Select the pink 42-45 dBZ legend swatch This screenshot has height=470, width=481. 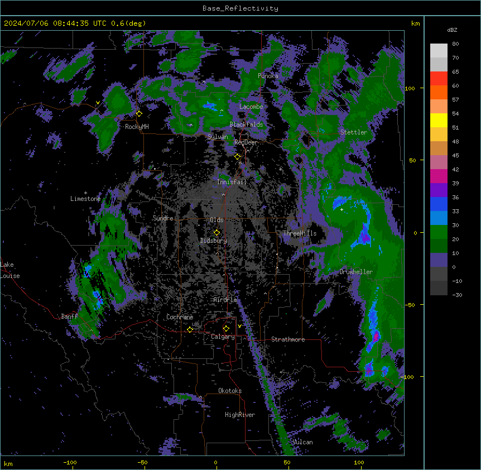[x=439, y=162]
